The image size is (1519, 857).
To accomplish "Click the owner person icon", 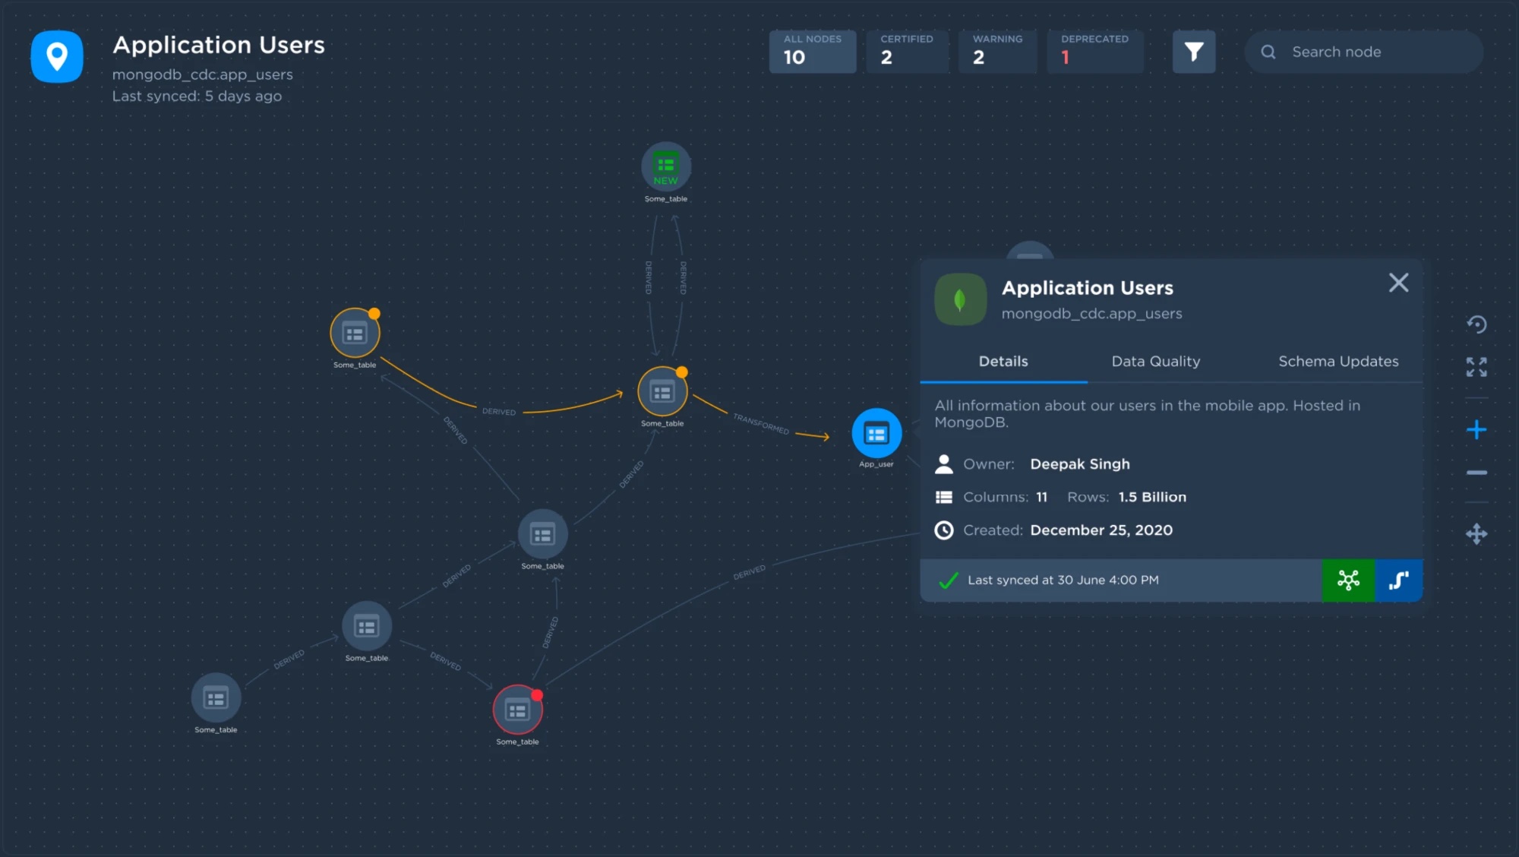I will tap(944, 463).
